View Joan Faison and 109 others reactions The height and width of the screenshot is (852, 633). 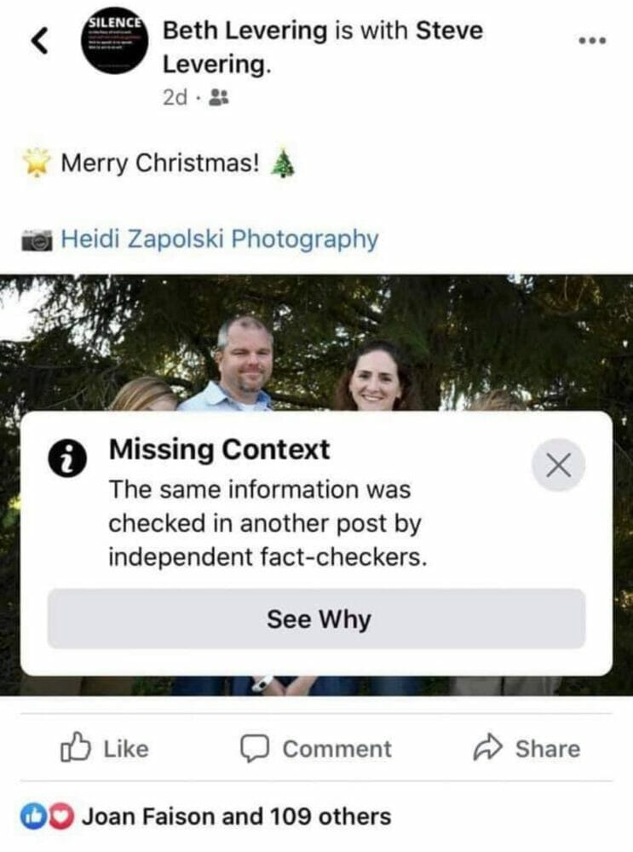236,816
